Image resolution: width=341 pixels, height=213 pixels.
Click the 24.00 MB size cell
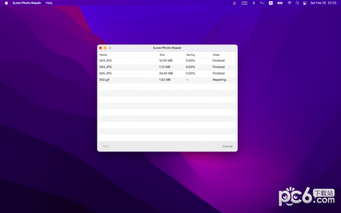coord(166,73)
